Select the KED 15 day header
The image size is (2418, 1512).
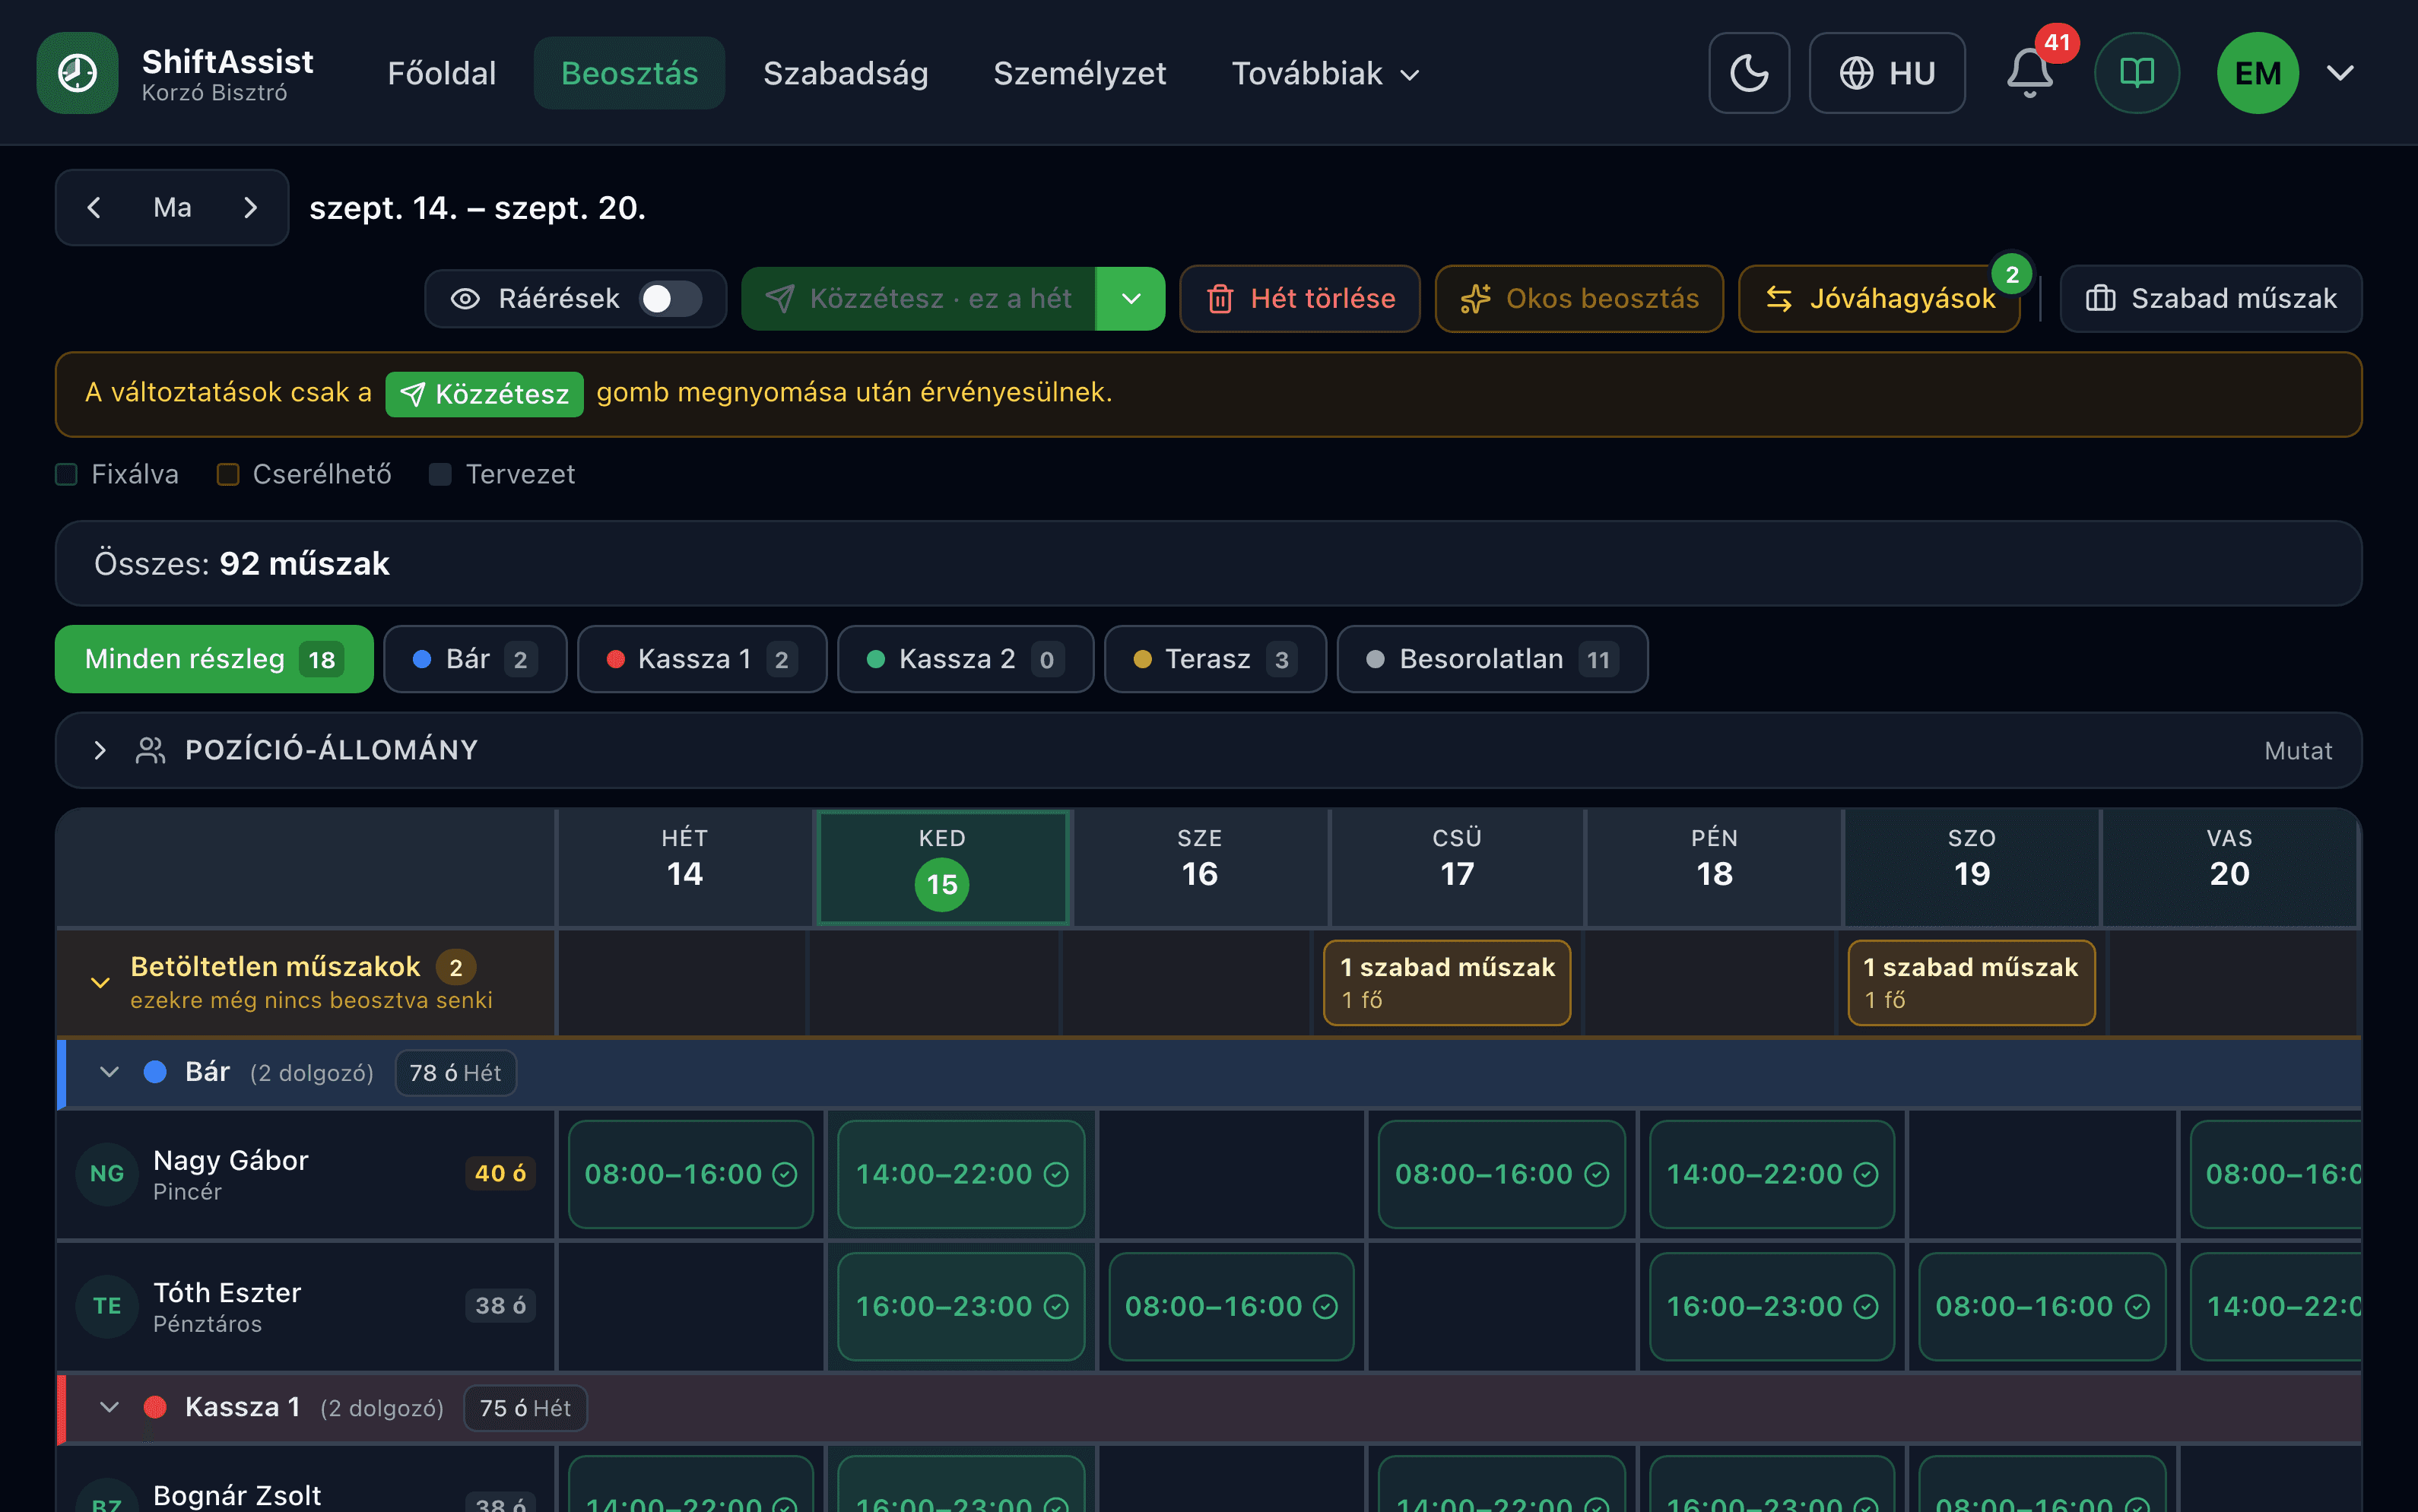[942, 868]
